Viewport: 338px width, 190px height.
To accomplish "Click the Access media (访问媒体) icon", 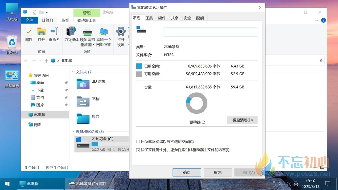I will click(71, 31).
